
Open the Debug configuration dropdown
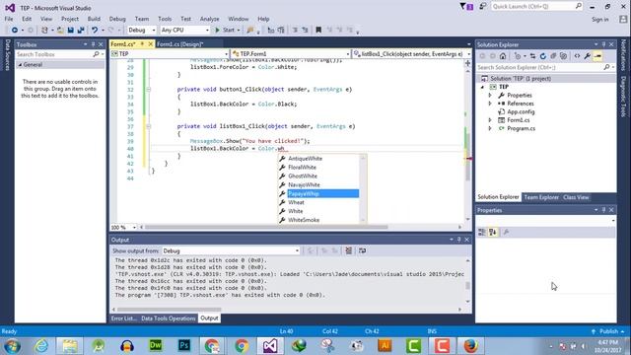tap(142, 31)
